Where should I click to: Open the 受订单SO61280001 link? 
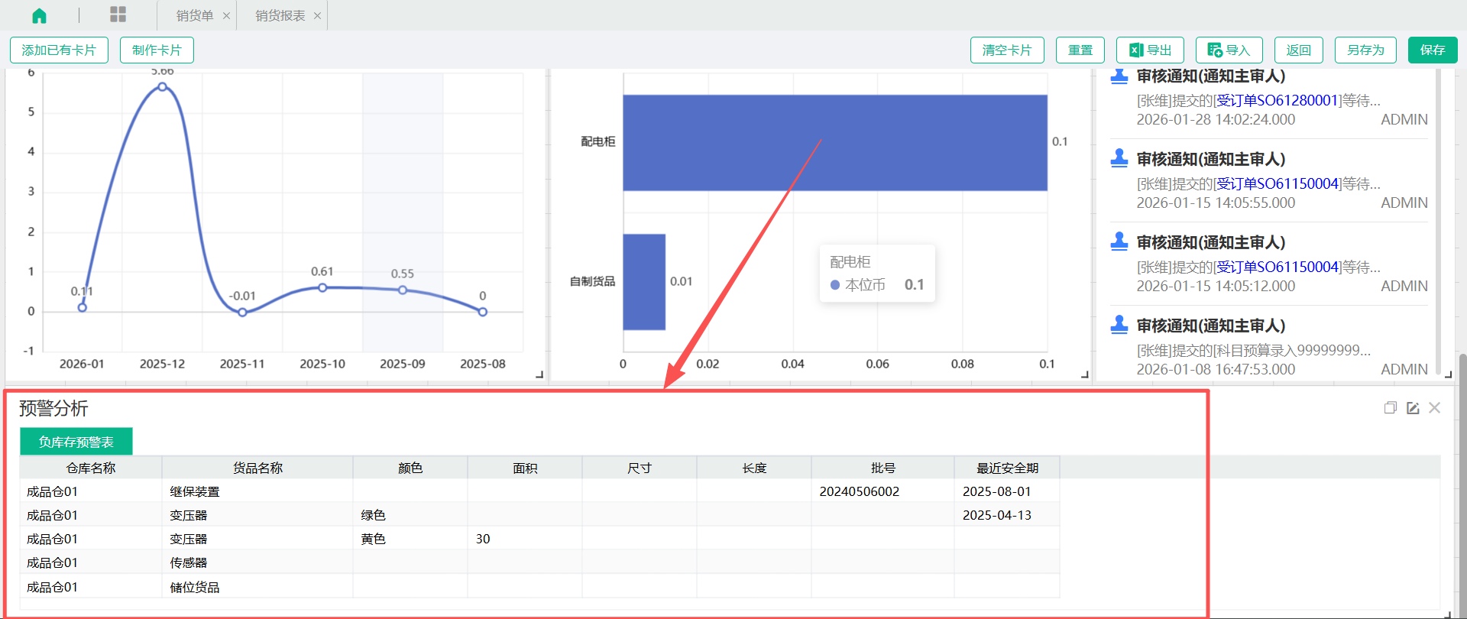(1277, 100)
